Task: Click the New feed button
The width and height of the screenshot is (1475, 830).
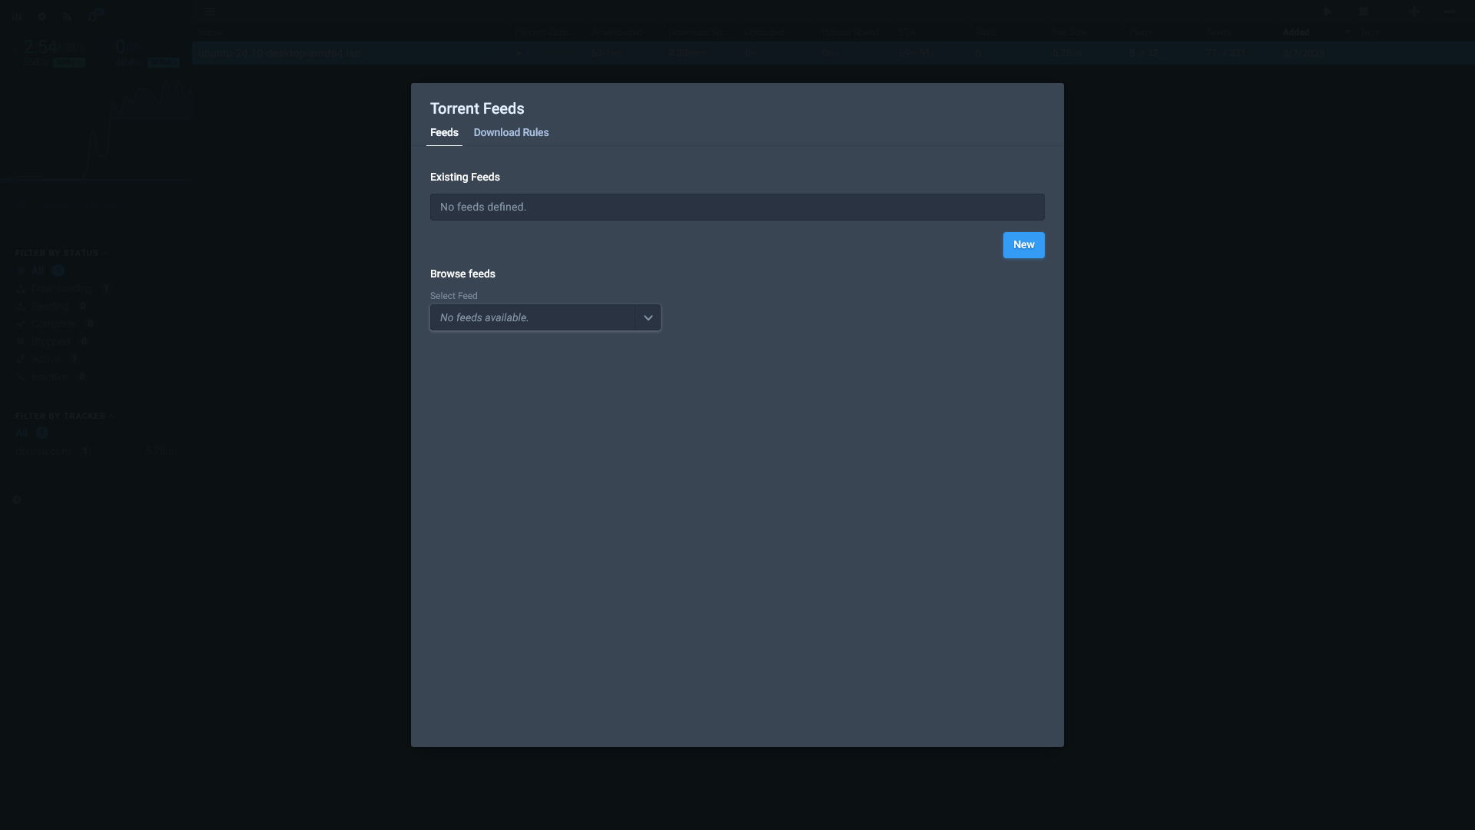Action: coord(1023,245)
